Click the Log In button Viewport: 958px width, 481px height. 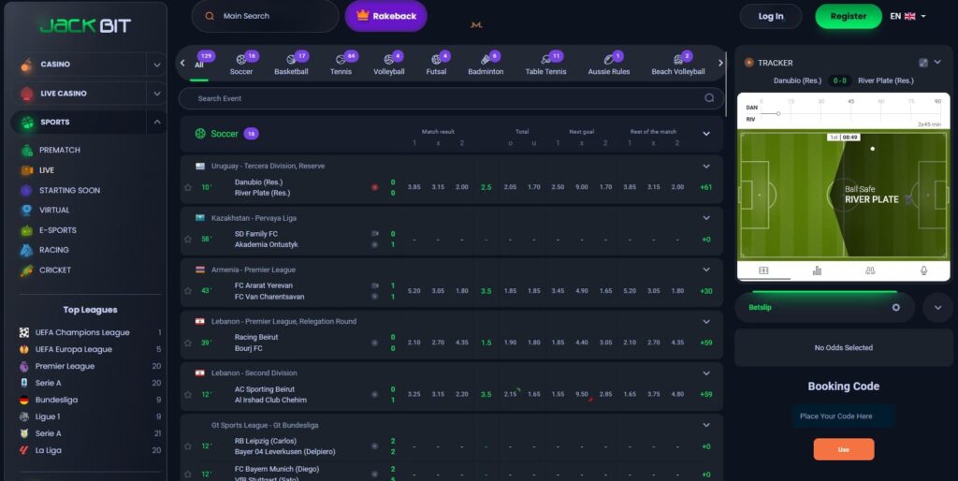pyautogui.click(x=771, y=17)
